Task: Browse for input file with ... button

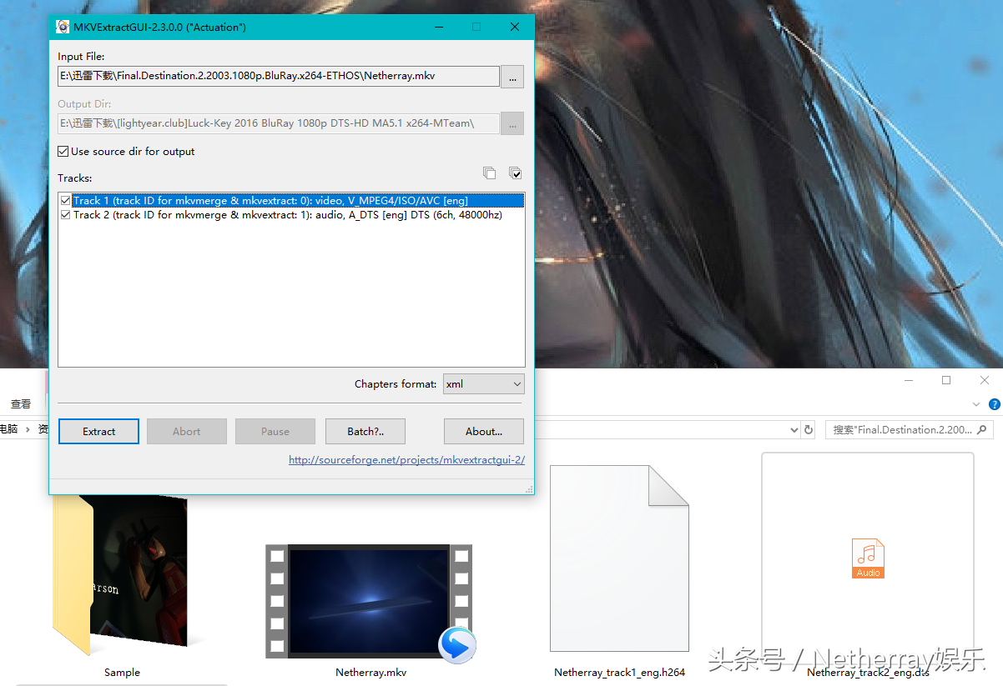Action: tap(512, 76)
